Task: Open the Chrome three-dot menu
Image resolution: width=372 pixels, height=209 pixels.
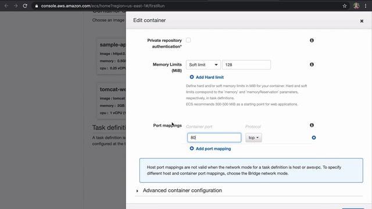Action: [x=366, y=6]
